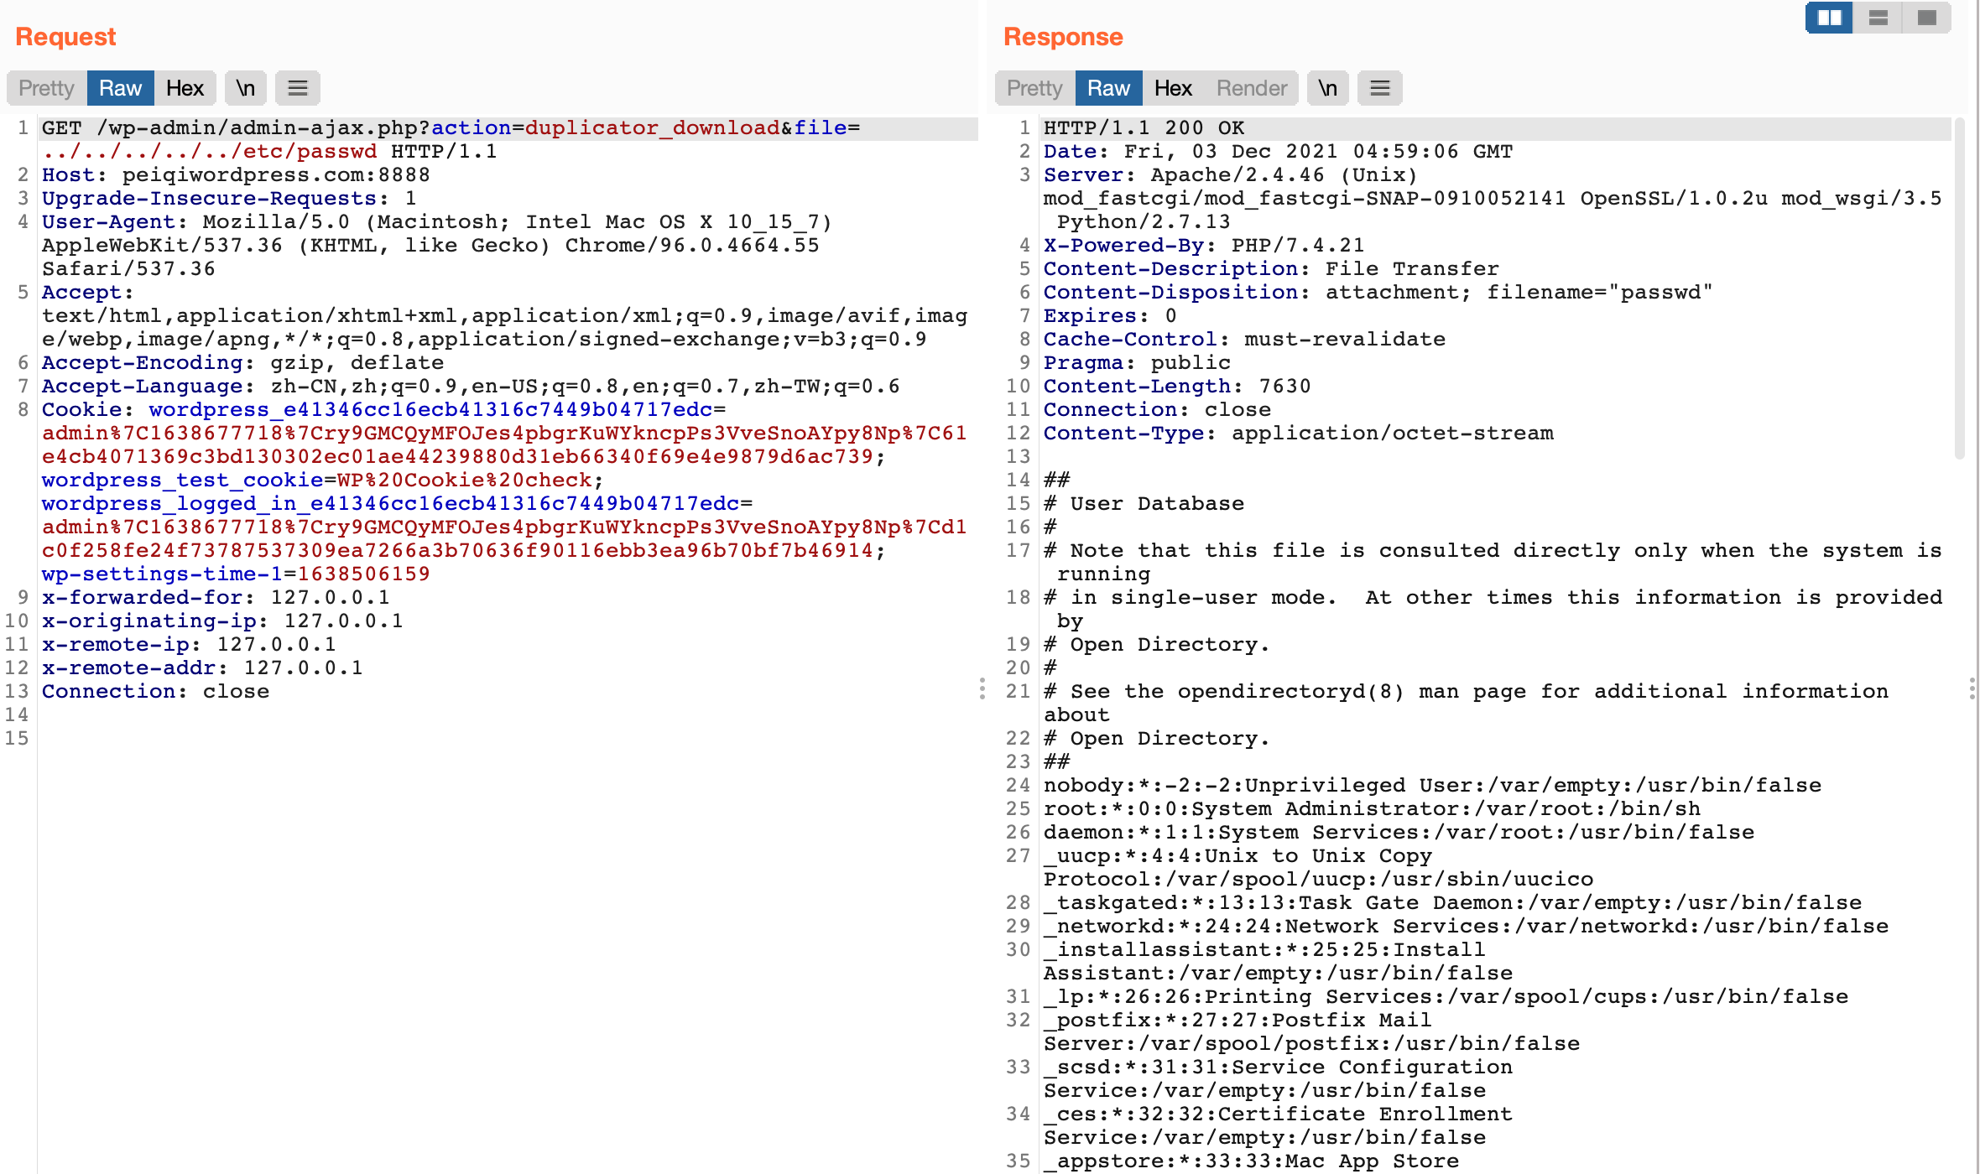Select the combined tabbed layout icon
This screenshot has width=1980, height=1174.
point(1926,18)
